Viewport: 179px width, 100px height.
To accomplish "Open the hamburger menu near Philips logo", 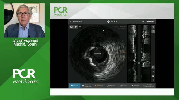I will pos(143,21).
